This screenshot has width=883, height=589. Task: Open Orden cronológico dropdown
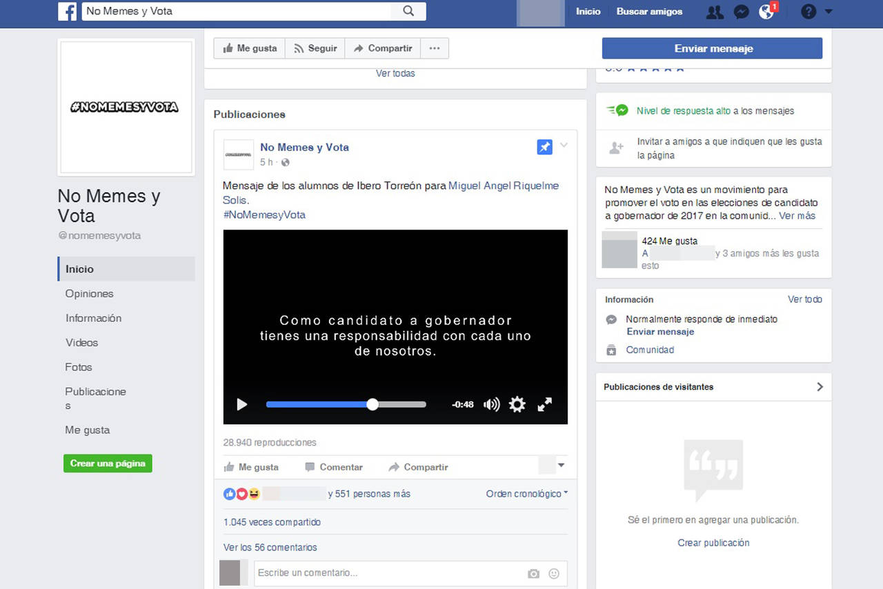527,494
